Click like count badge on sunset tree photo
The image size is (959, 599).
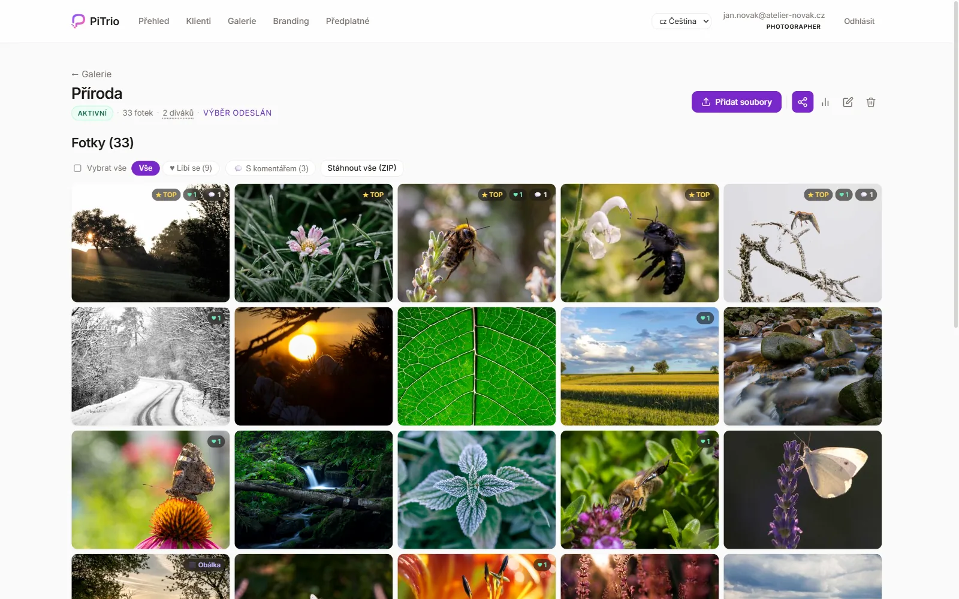coord(192,195)
